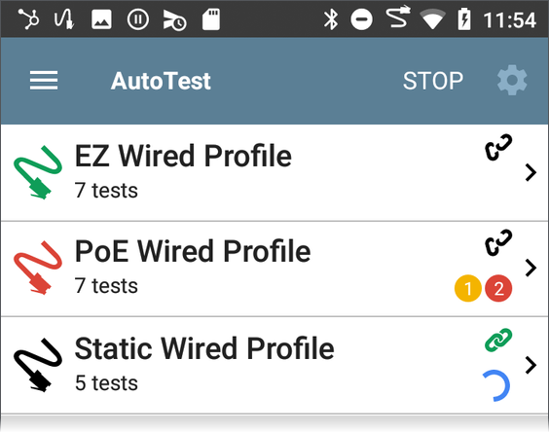Image resolution: width=549 pixels, height=433 pixels.
Task: Tap the Bluetooth status bar icon
Action: pyautogui.click(x=331, y=19)
